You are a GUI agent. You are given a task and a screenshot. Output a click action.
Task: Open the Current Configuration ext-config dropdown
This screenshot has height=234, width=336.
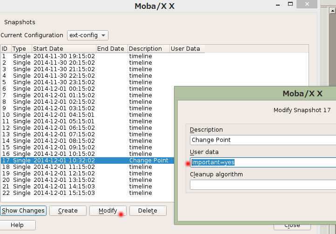(x=87, y=35)
